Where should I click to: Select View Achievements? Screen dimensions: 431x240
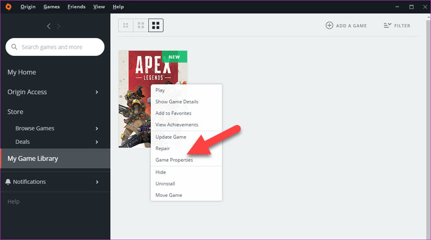(x=187, y=125)
